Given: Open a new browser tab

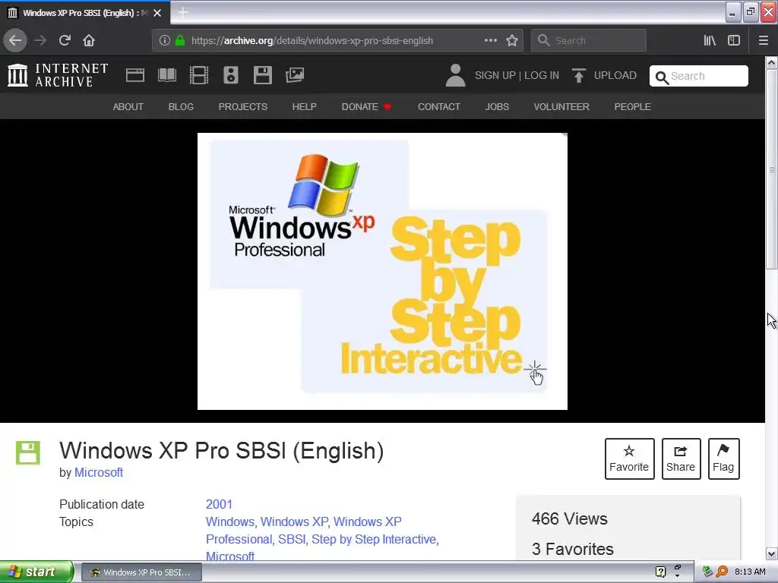Looking at the screenshot, I should tap(182, 12).
